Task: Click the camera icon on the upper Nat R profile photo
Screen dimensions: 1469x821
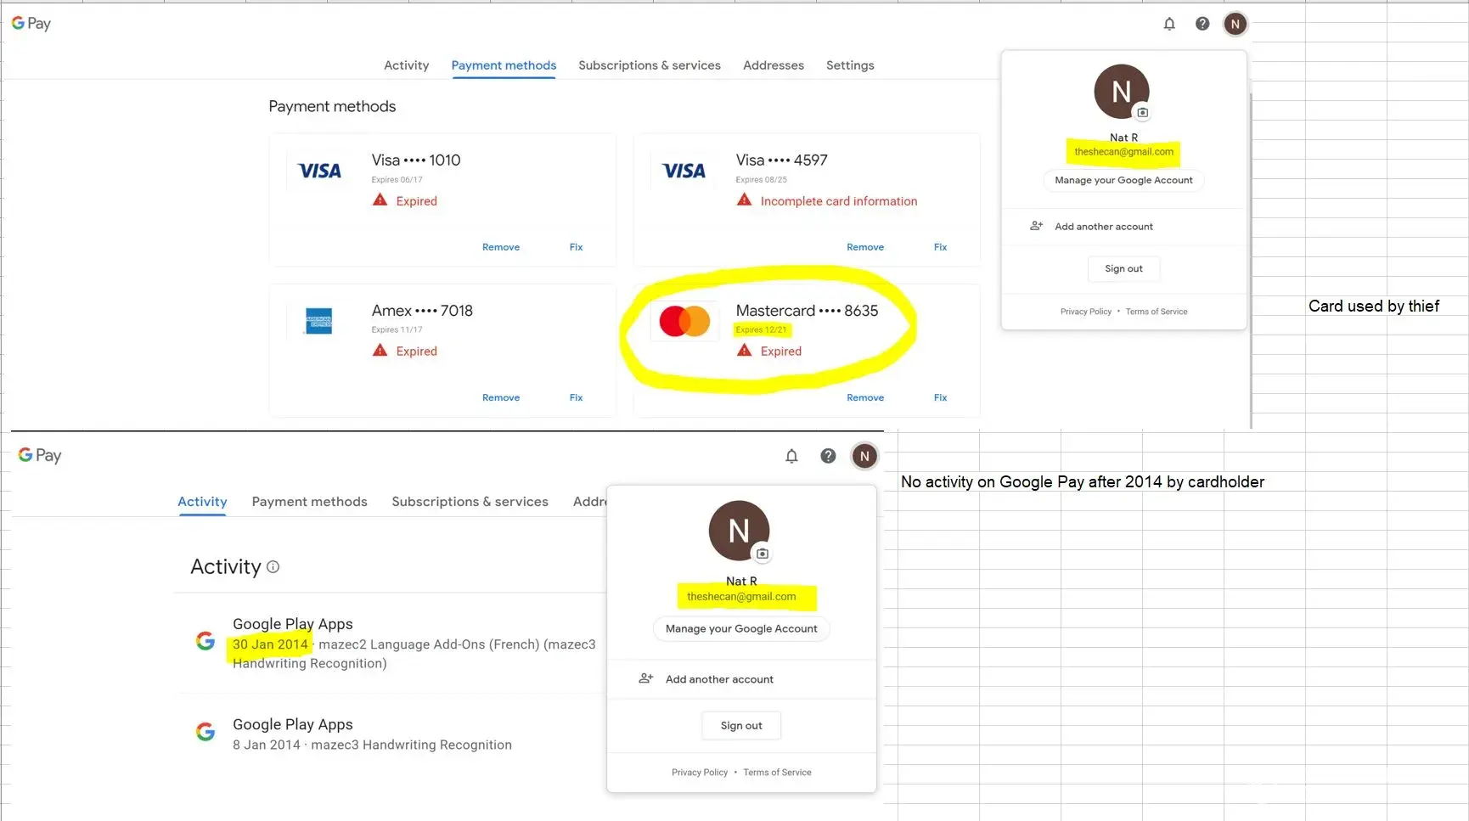Action: coord(1143,112)
